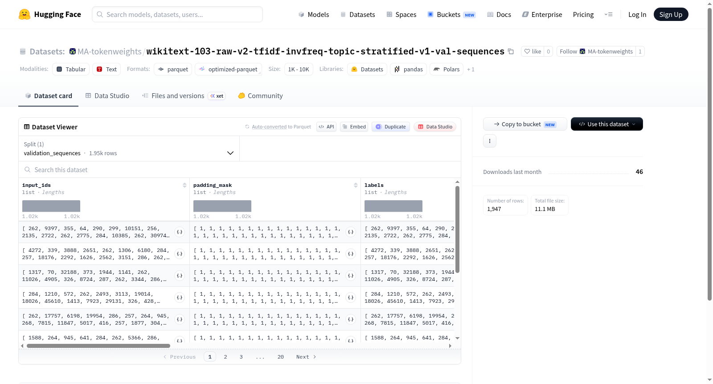
Task: Open Data Studio from viewer toolbar
Action: pyautogui.click(x=435, y=127)
